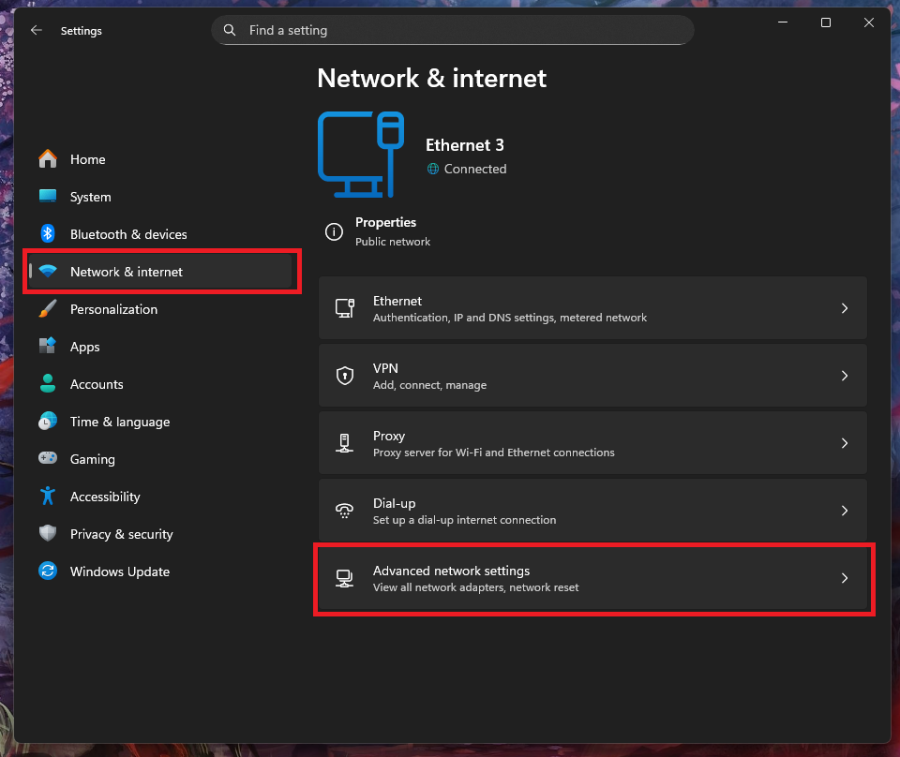Viewport: 900px width, 757px height.
Task: Expand the Proxy row arrow
Action: click(x=844, y=443)
